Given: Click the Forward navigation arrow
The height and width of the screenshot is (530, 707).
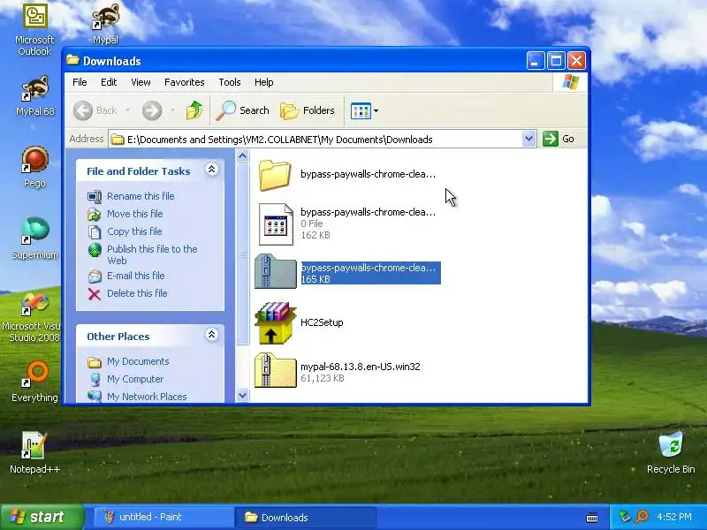Looking at the screenshot, I should (152, 110).
